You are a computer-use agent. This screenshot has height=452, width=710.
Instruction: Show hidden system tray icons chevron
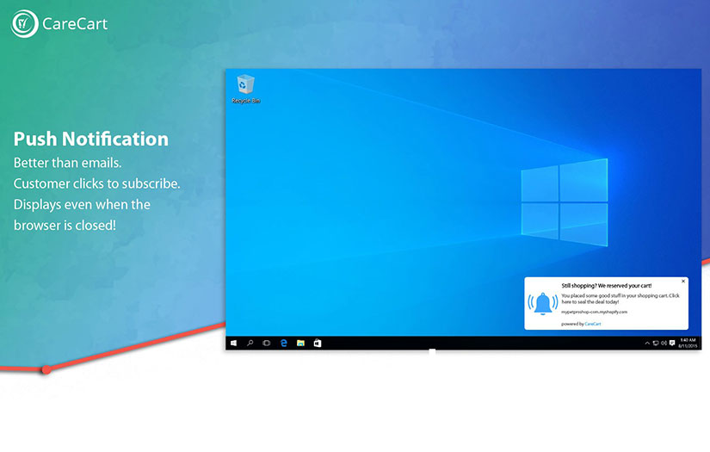tap(647, 344)
